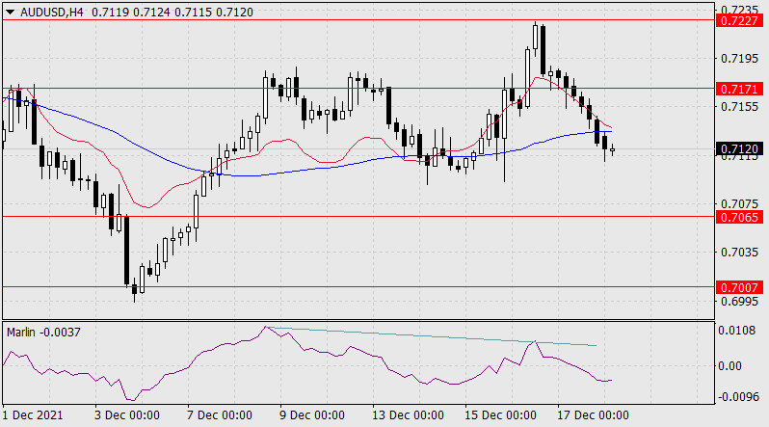This screenshot has height=427, width=769.
Task: Click the 3 Dec 00:00 time label
Action: (x=127, y=415)
